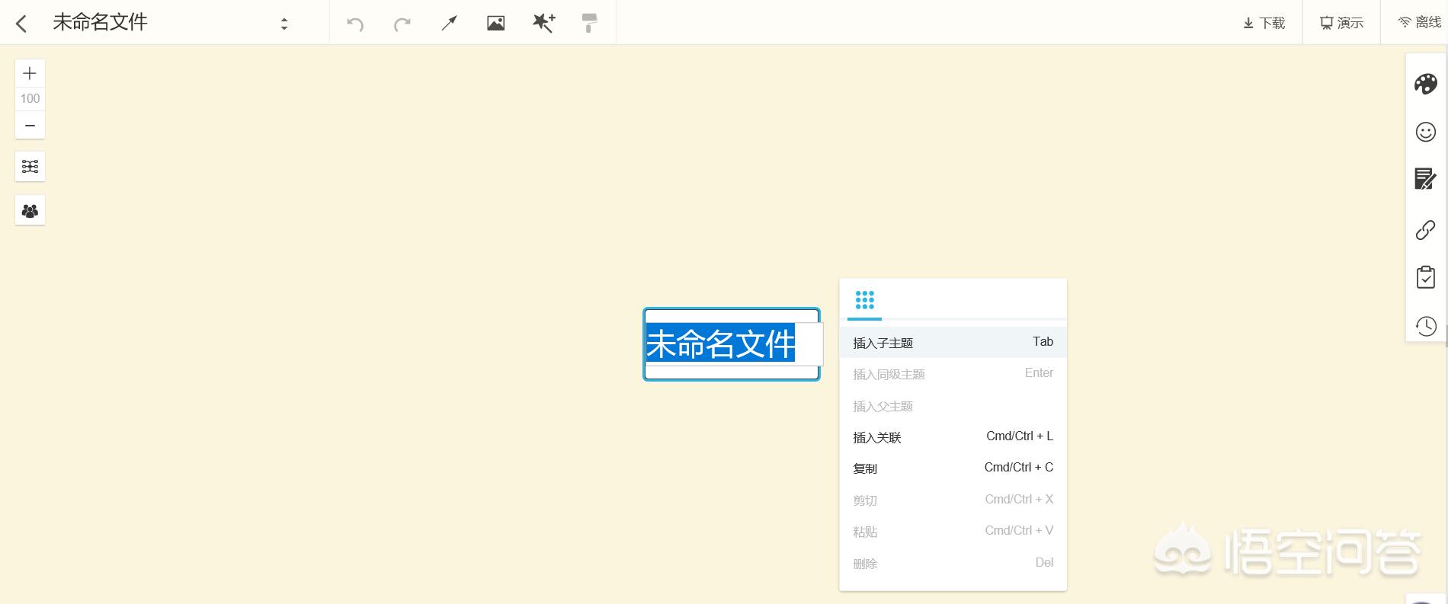The height and width of the screenshot is (604, 1448).
Task: Click the undo arrow icon
Action: (355, 24)
